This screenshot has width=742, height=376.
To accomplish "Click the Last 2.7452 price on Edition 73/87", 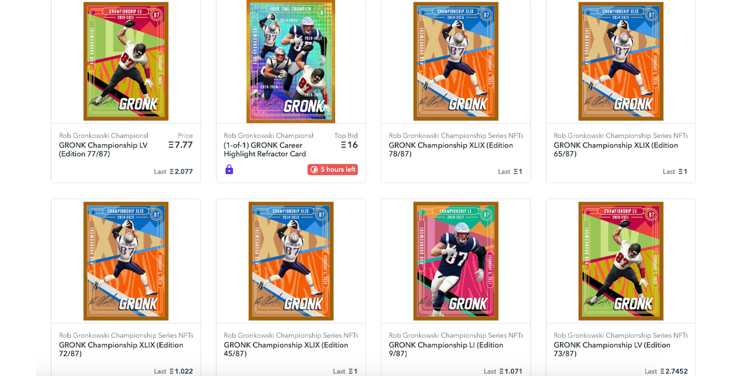I will coord(666,371).
